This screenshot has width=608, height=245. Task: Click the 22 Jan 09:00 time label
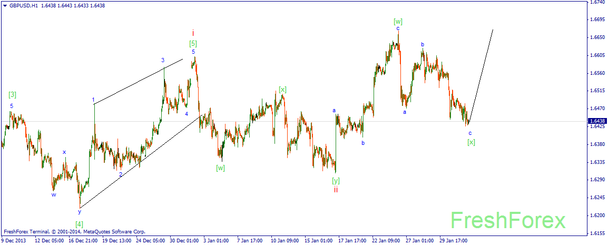coord(387,240)
